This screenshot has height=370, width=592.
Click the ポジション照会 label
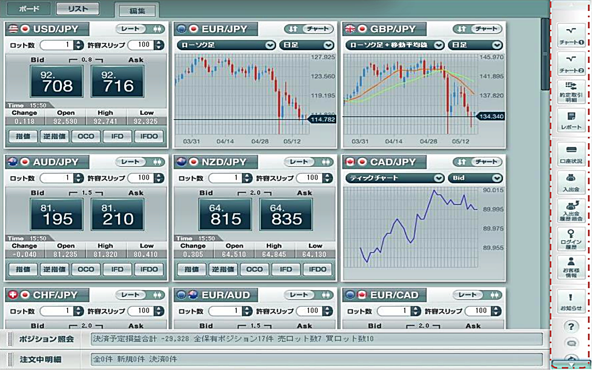(x=47, y=339)
